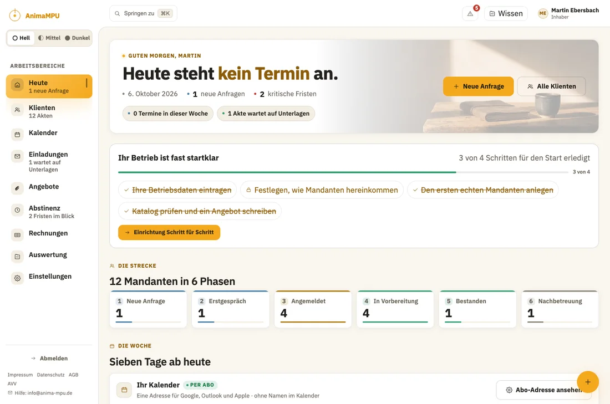This screenshot has width=610, height=404.
Task: Click the 1 Akte wartet auf Unterlagen chip
Action: pos(266,114)
